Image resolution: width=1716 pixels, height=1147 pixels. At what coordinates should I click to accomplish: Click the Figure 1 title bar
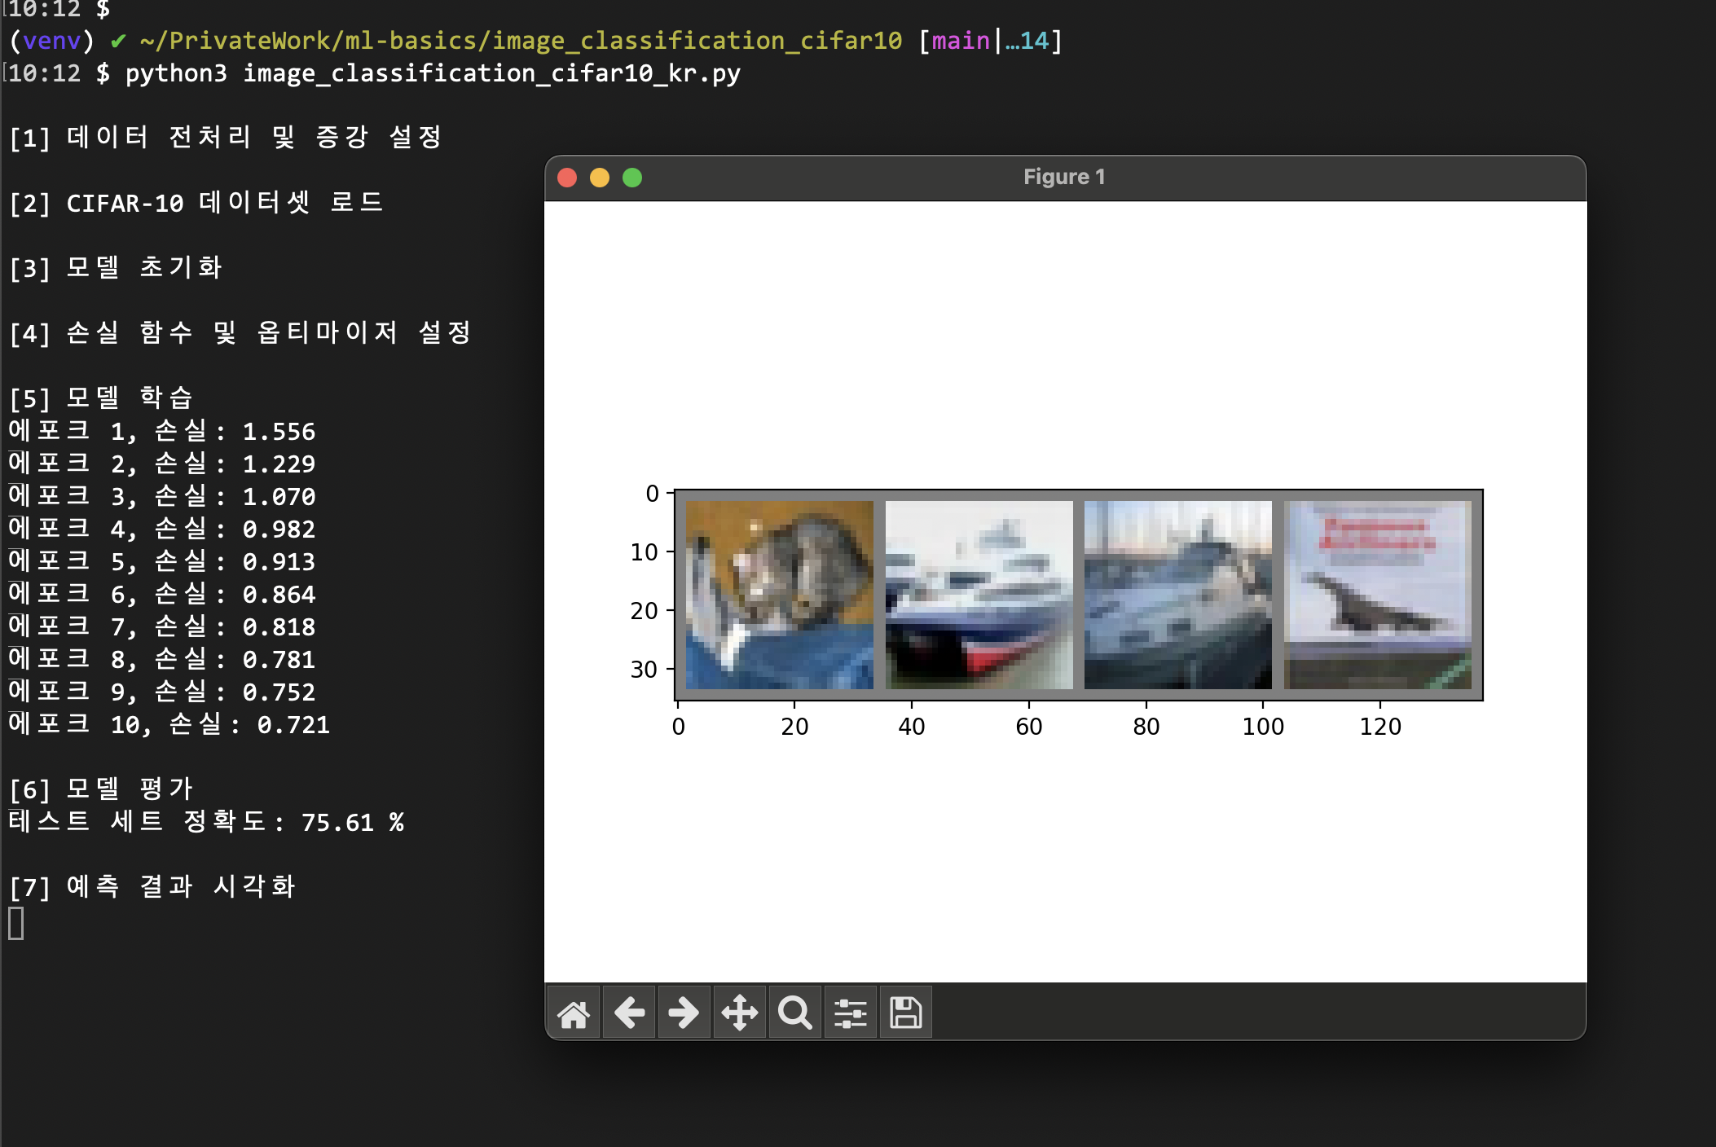pyautogui.click(x=1064, y=178)
